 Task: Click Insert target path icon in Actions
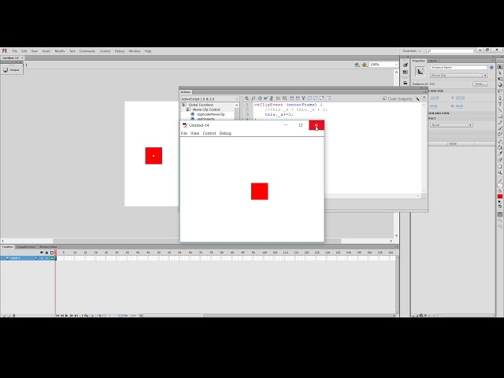(x=260, y=98)
